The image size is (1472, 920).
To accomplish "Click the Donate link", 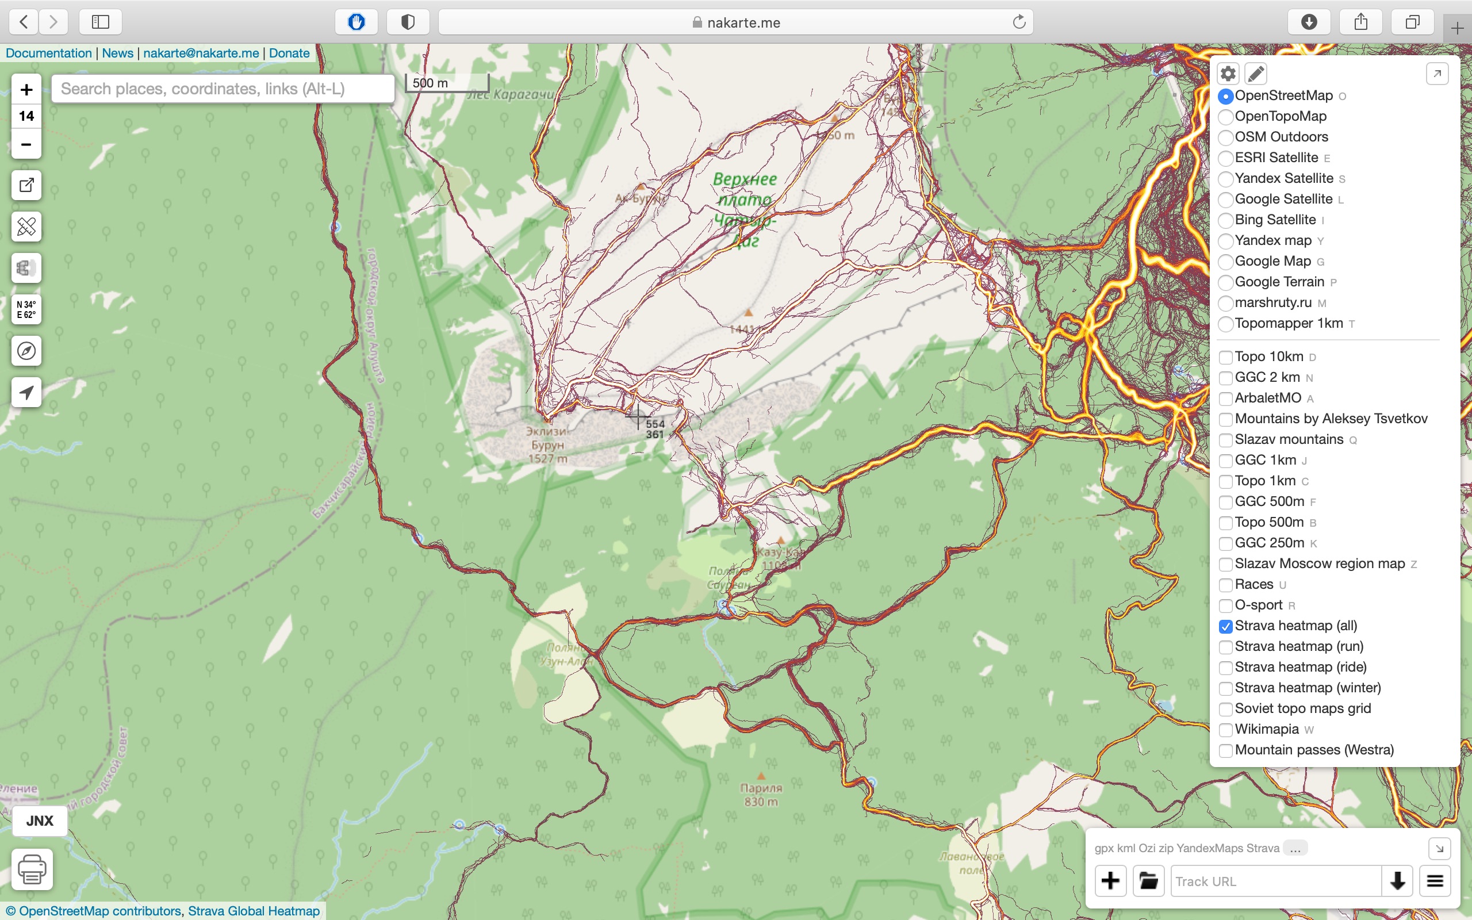I will point(289,53).
